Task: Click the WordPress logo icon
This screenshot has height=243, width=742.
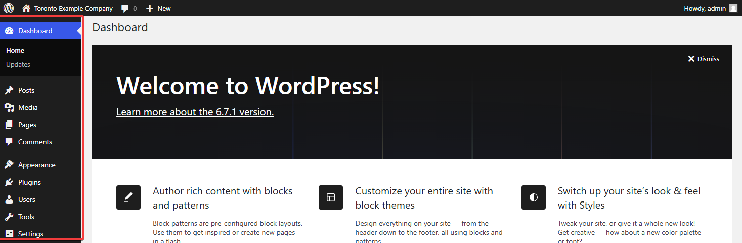Action: 9,8
